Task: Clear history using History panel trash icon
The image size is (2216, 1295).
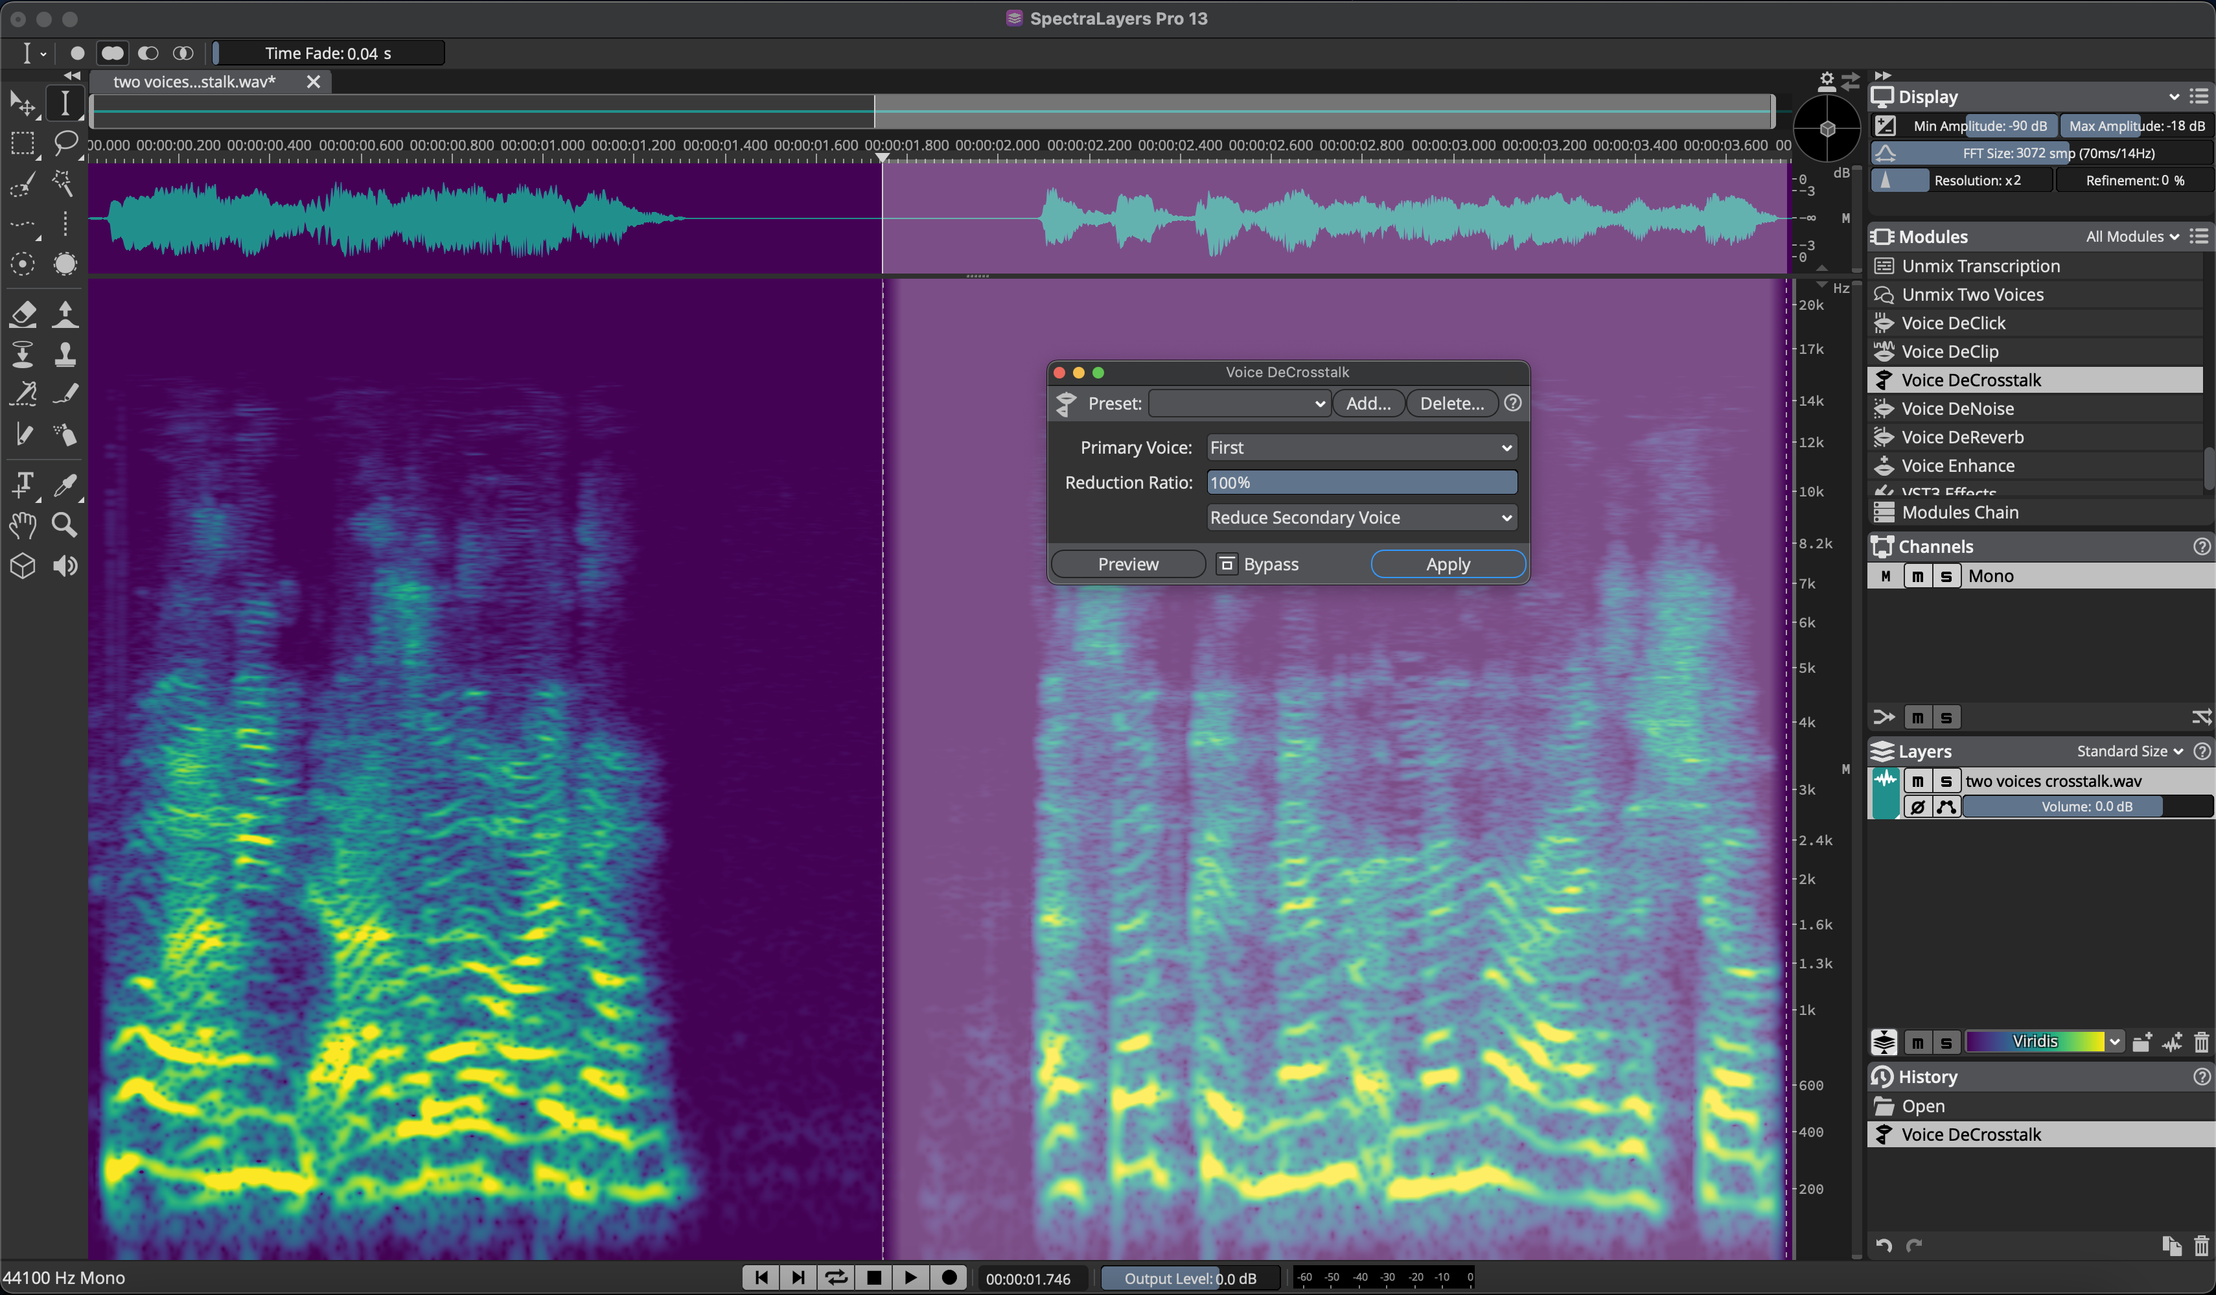Action: (2201, 1246)
